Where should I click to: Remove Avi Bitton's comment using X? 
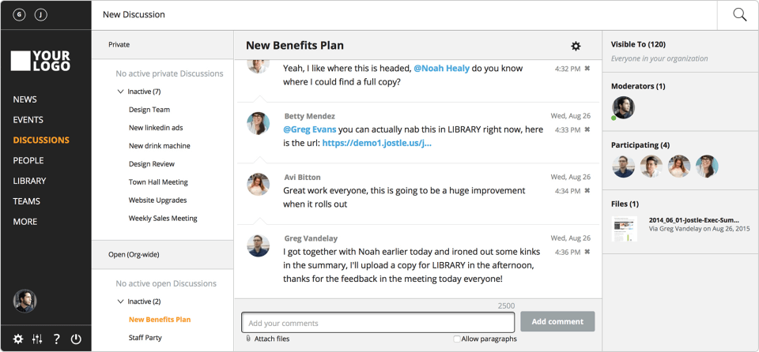pos(587,191)
